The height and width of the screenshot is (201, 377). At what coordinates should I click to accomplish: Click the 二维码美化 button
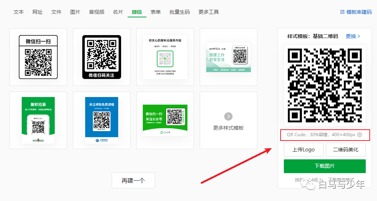[x=346, y=150]
